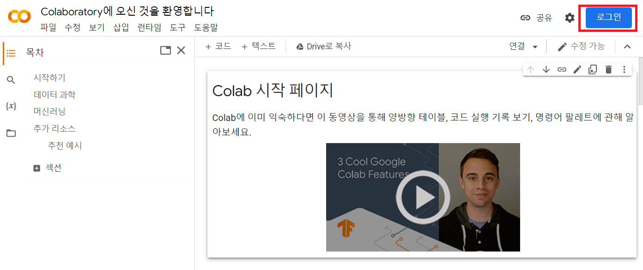The width and height of the screenshot is (643, 270).
Task: Click the 공유 share link button
Action: click(x=536, y=18)
